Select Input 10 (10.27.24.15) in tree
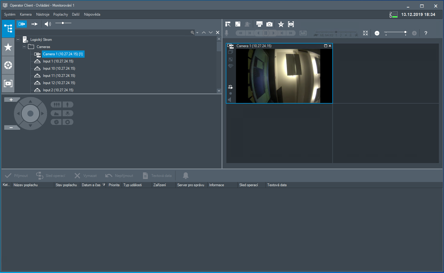The height and width of the screenshot is (273, 444). [x=59, y=68]
